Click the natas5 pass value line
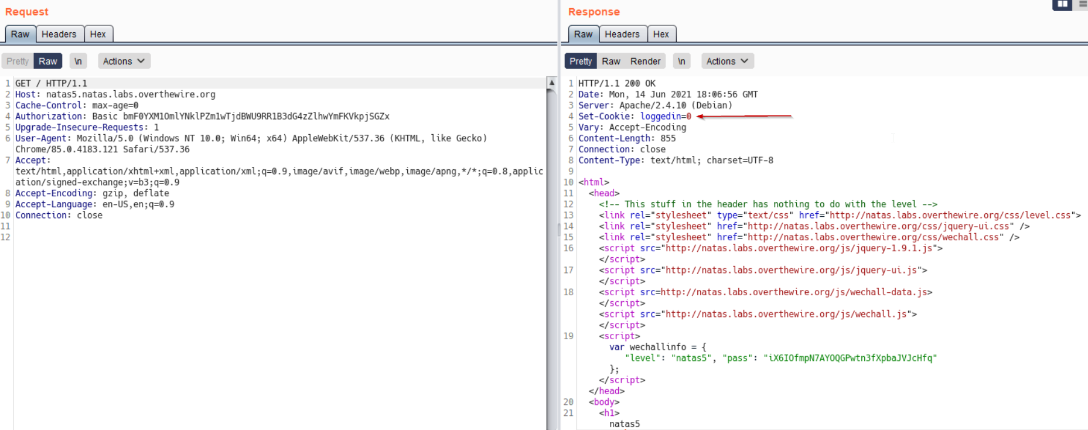 781,358
